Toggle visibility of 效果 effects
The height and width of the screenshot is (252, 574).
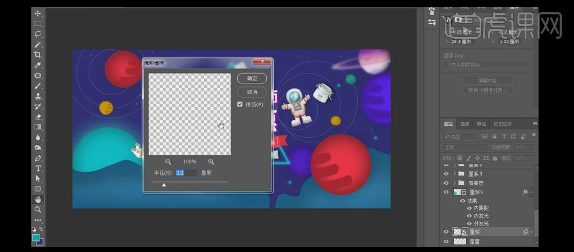pos(463,201)
